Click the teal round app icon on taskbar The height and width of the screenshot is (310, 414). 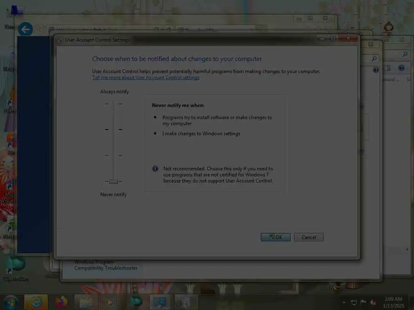coord(136,302)
